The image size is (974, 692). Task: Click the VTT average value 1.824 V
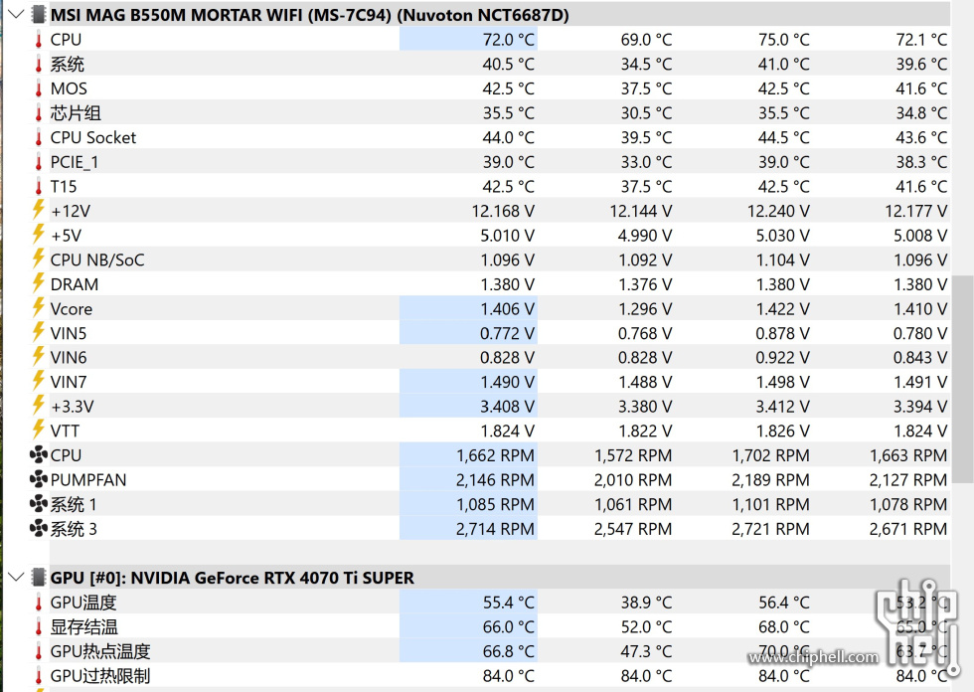(x=920, y=432)
